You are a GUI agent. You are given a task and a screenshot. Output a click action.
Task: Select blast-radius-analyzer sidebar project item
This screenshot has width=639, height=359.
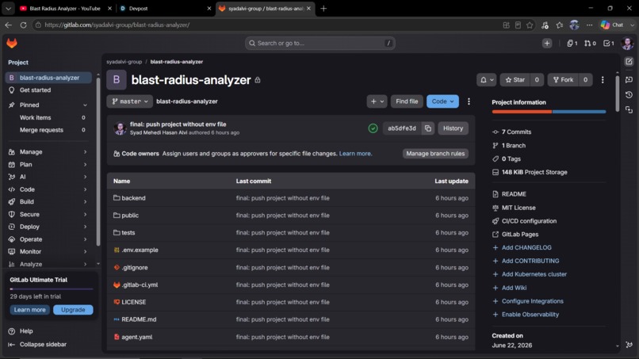pyautogui.click(x=48, y=78)
